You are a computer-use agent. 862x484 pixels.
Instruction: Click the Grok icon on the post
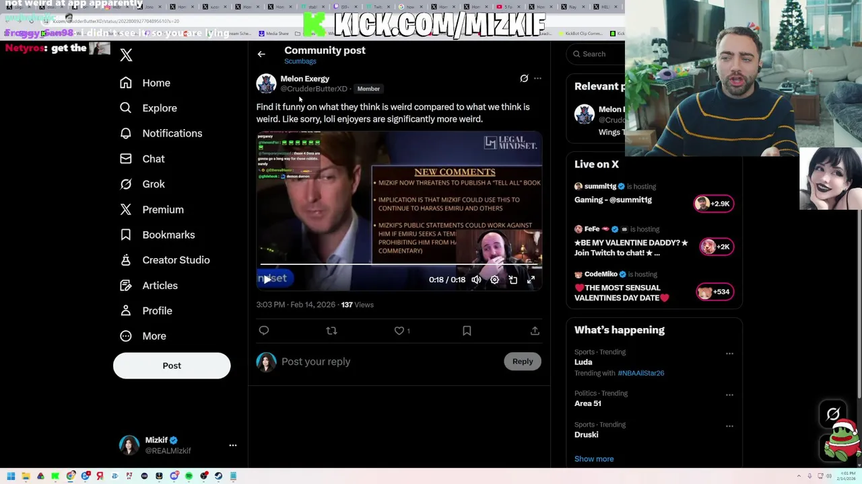point(524,79)
